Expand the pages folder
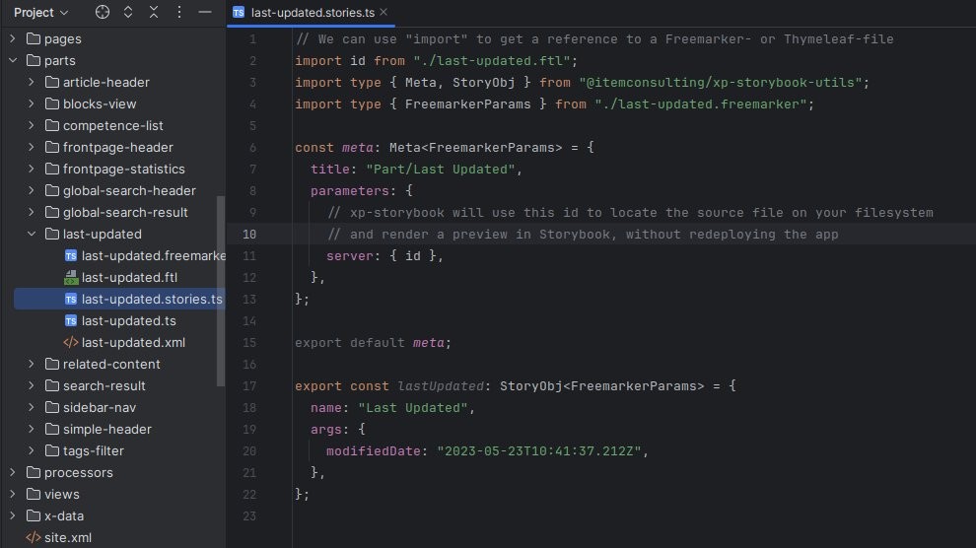The width and height of the screenshot is (976, 548). (x=13, y=38)
